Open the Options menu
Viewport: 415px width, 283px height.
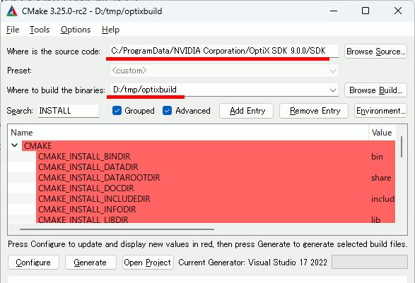tap(76, 30)
